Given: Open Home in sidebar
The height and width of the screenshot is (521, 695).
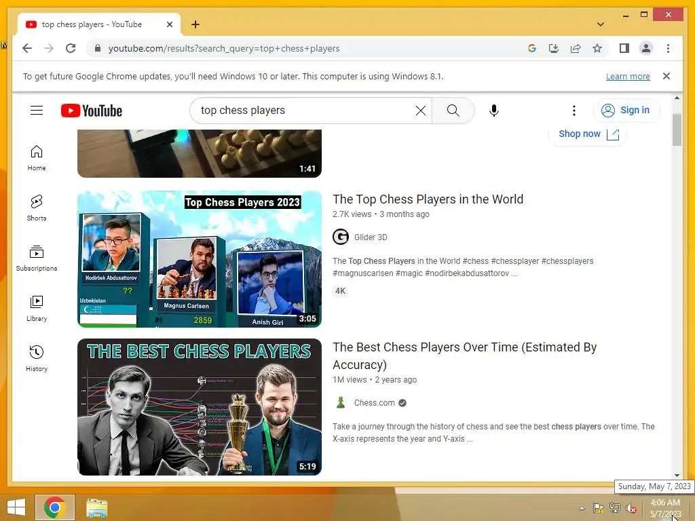Looking at the screenshot, I should click(x=37, y=158).
